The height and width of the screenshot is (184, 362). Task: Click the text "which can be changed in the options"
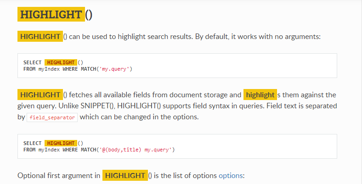pos(139,117)
